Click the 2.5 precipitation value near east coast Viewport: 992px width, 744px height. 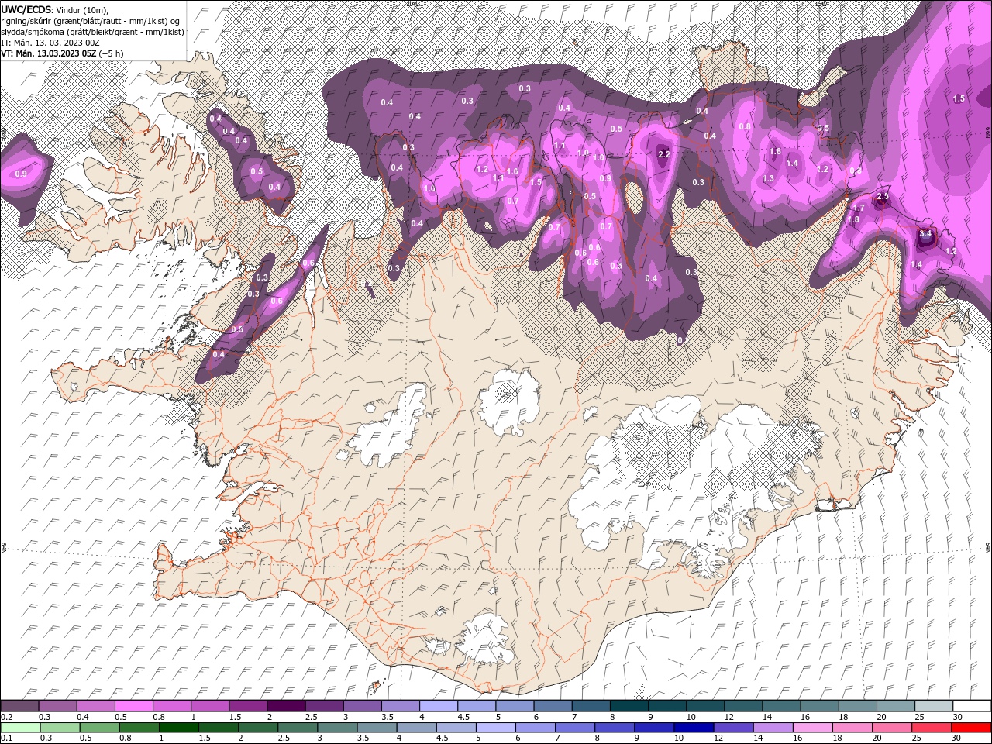click(883, 197)
